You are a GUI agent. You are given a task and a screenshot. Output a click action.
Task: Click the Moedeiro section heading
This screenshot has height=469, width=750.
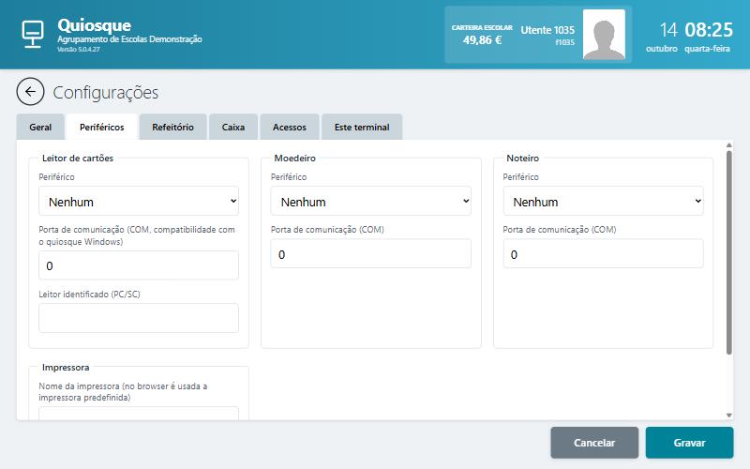[x=294, y=159]
